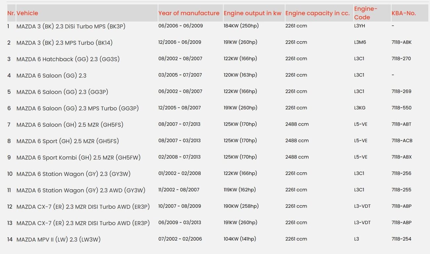Select MAZDA 6 Station Wagon (GY) 2.3 AWD
The width and height of the screenshot is (430, 254).
point(81,190)
